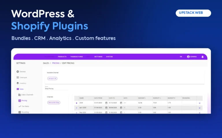Edit the Shop Pricing name field
The image size is (222, 138).
pyautogui.click(x=56, y=89)
